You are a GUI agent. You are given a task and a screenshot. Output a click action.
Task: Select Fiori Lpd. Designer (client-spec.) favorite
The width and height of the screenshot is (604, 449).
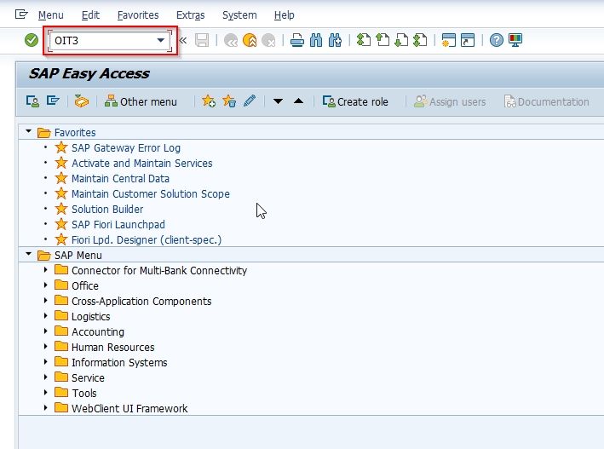pos(147,240)
